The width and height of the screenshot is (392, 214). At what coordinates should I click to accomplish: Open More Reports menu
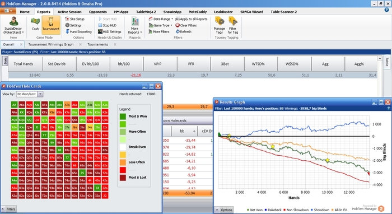click(x=135, y=25)
